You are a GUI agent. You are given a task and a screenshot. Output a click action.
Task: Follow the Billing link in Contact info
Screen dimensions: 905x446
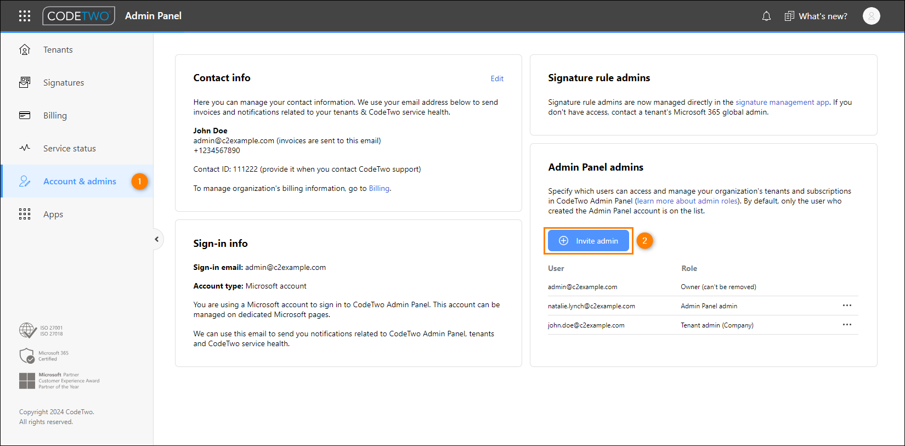point(379,188)
